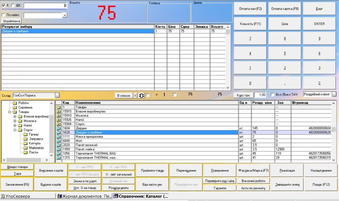Viewport: 339px width, 201px height.
Task: Expand the 'Напої' tree node
Action: tap(15, 125)
